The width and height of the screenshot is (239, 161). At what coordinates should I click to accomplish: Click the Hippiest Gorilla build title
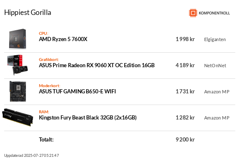pyautogui.click(x=28, y=12)
